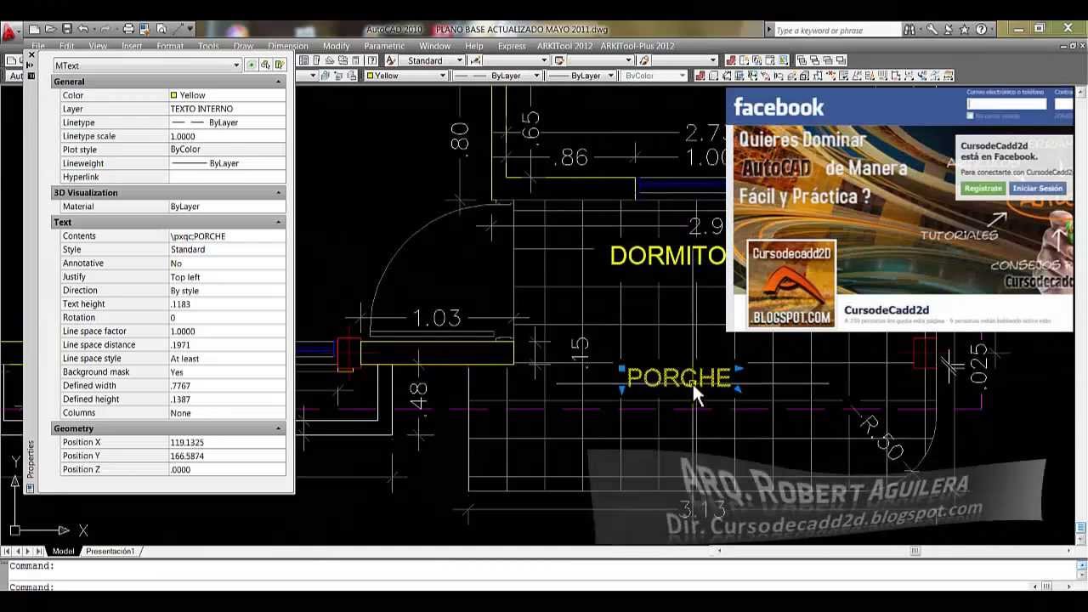
Task: Collapse the 3D Visualization section
Action: 278,193
